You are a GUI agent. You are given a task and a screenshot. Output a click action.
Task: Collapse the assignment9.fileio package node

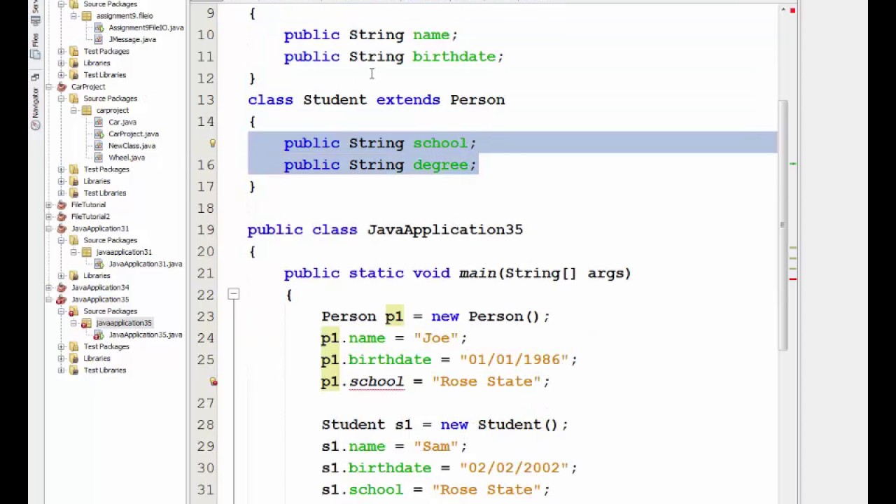[73, 15]
